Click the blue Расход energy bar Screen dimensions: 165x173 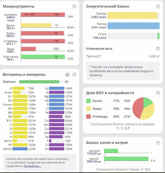tap(133, 26)
